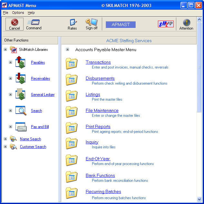Click the Recurring Batches folder icon

pyautogui.click(x=72, y=193)
